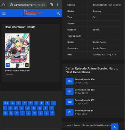The height and width of the screenshot is (130, 125).
Task: Open Boruto Episode 151 link
Action: [85, 111]
